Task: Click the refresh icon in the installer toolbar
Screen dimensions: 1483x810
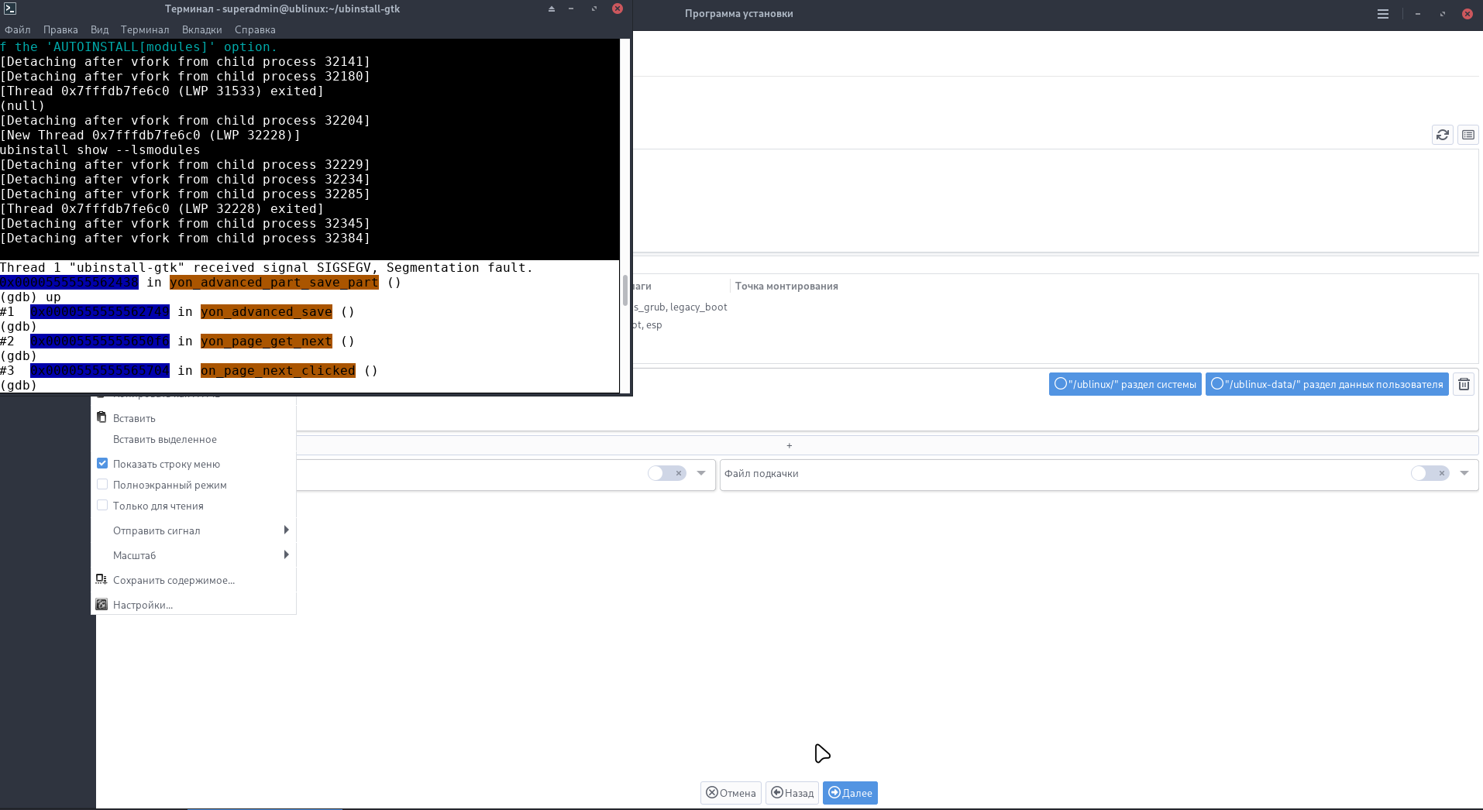Action: [x=1442, y=135]
